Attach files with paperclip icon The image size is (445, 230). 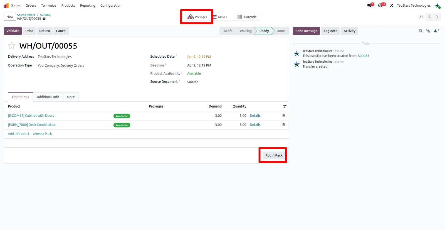(428, 31)
